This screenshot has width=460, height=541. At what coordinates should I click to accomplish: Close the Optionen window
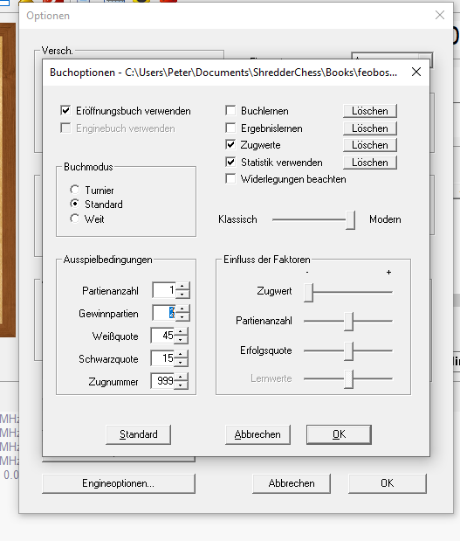click(440, 15)
